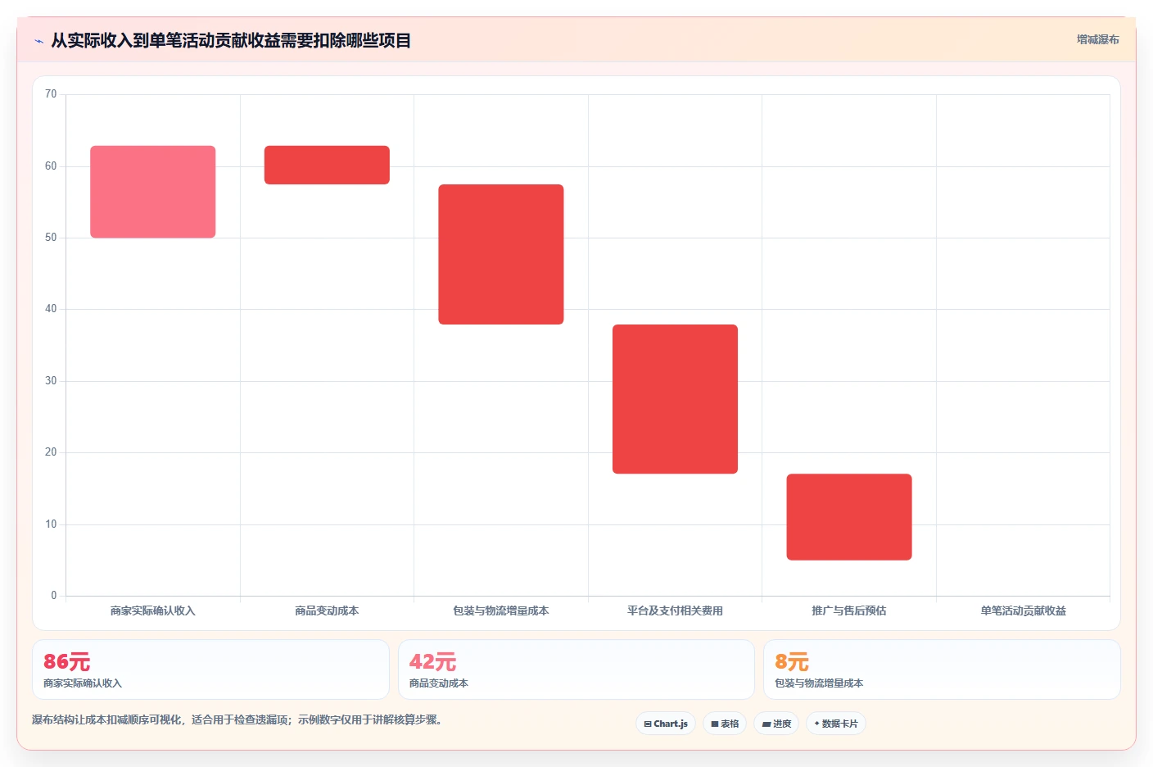This screenshot has width=1153, height=767.
Task: Click the 商品变动成本 x-axis label
Action: coord(327,610)
